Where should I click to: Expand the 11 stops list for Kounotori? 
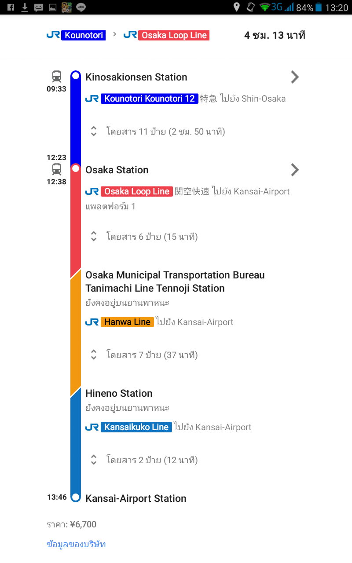pyautogui.click(x=158, y=131)
